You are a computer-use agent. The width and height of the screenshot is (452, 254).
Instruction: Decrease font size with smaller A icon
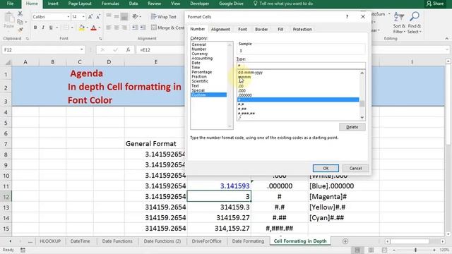point(98,17)
